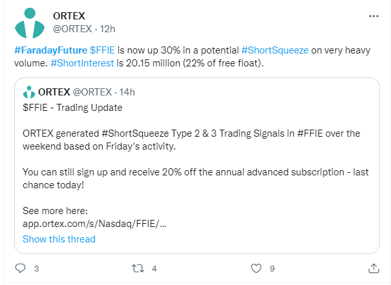
Task: Open the $FFIE cashtag link
Action: pyautogui.click(x=102, y=50)
